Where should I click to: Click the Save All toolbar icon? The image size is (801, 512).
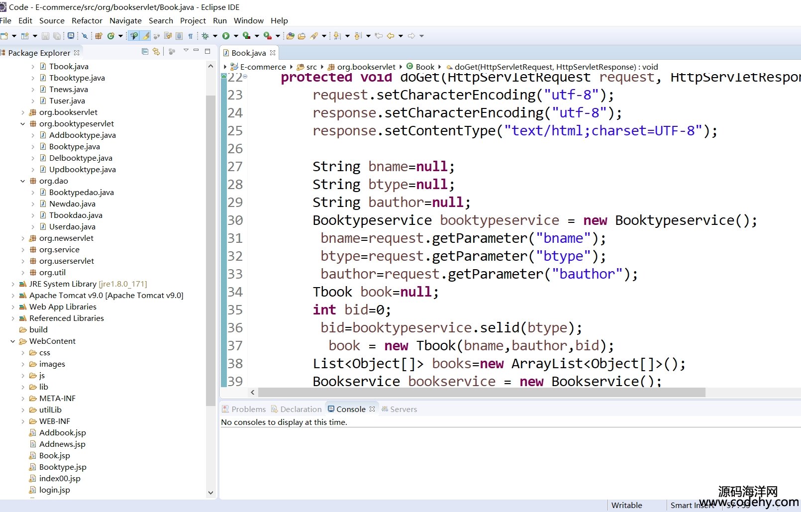tap(57, 36)
